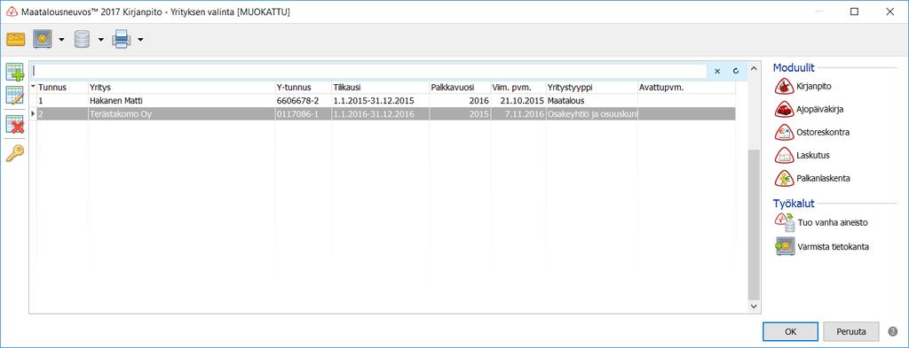Click the printer toolbar icon
The width and height of the screenshot is (909, 348).
click(x=122, y=39)
